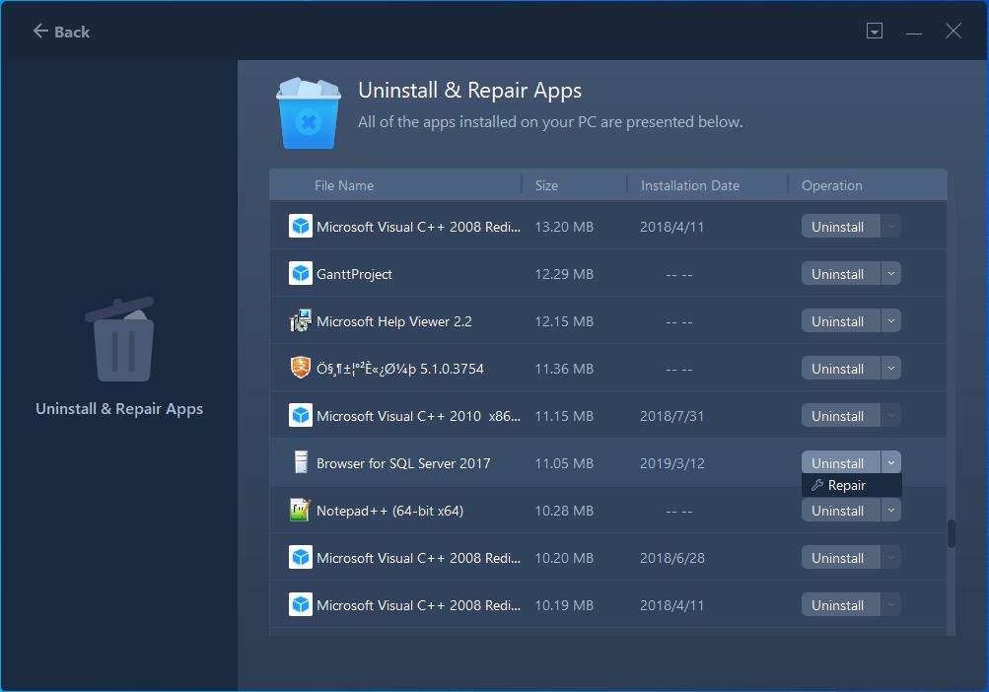Click installation date 2018/6/28
The image size is (989, 692).
pos(671,558)
